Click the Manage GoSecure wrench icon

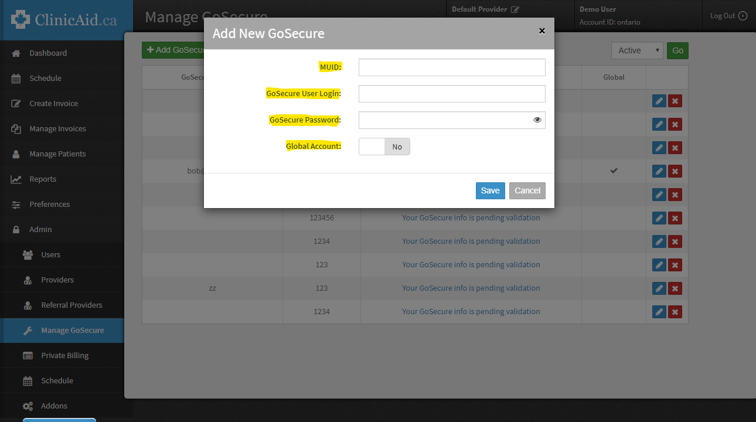click(28, 331)
